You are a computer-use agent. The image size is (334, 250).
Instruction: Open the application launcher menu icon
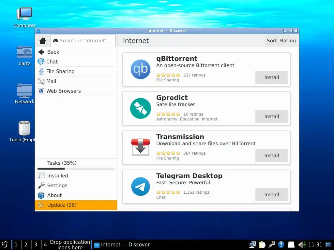(5, 245)
